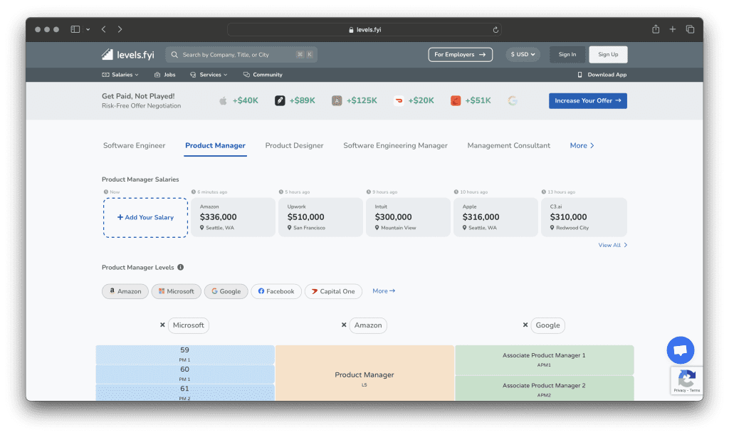Click the Increase Your Offer button
Image resolution: width=729 pixels, height=435 pixels.
tap(587, 101)
